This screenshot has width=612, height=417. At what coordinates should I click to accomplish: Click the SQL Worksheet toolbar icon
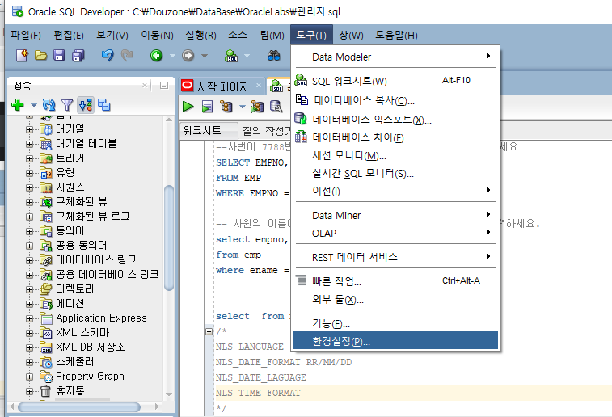click(x=231, y=56)
